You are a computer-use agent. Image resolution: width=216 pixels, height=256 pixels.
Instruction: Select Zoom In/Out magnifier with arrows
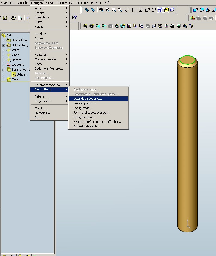114,10
